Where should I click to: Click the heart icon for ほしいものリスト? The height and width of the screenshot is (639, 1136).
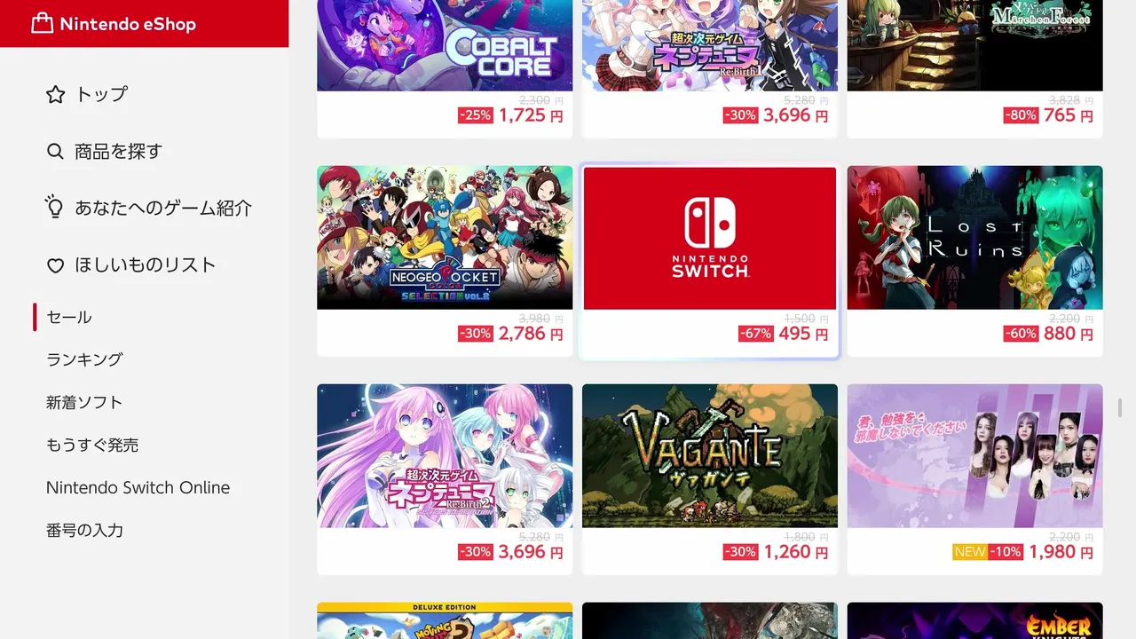point(56,265)
